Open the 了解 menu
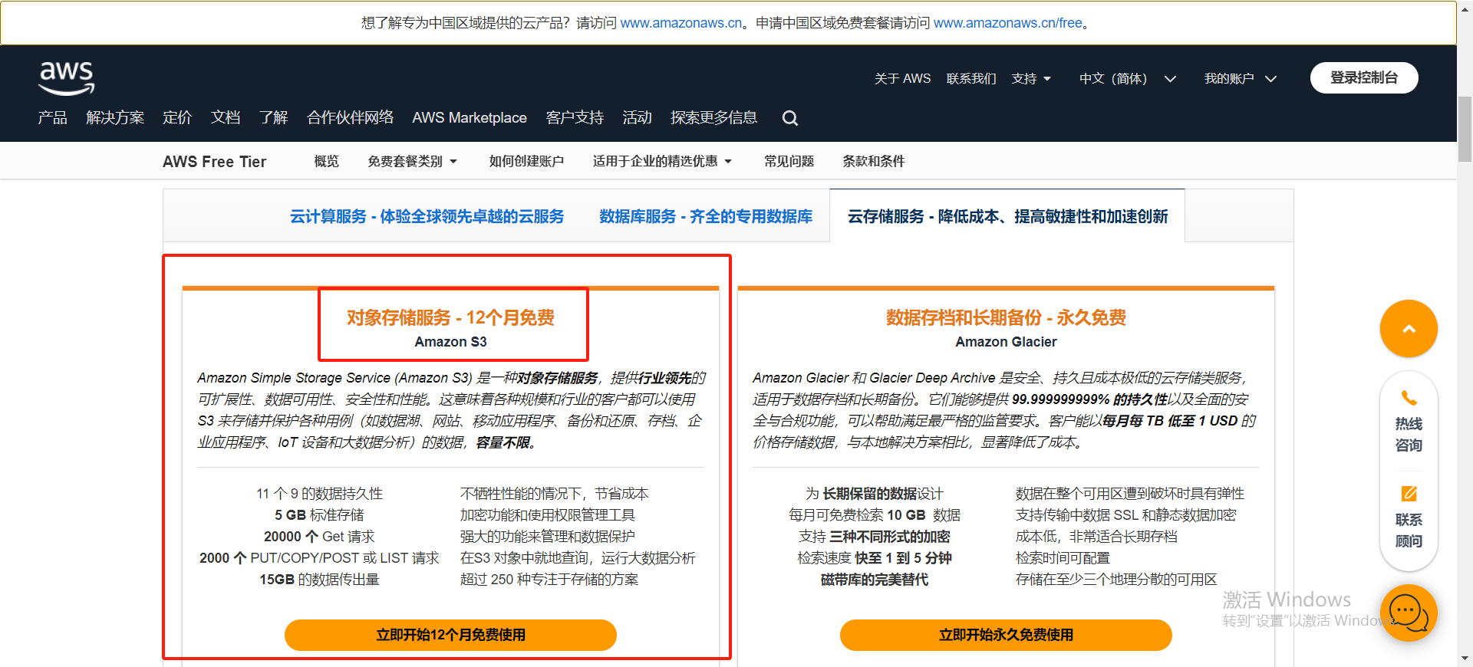The height and width of the screenshot is (667, 1473). [273, 117]
